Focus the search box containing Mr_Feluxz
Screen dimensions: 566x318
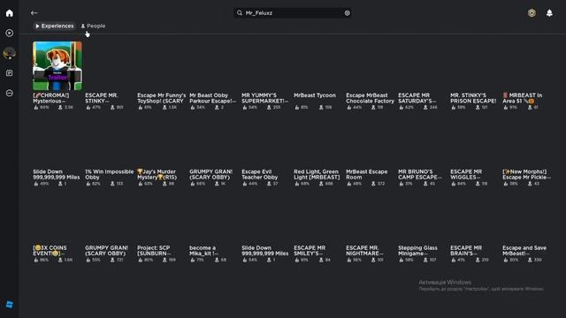point(293,13)
